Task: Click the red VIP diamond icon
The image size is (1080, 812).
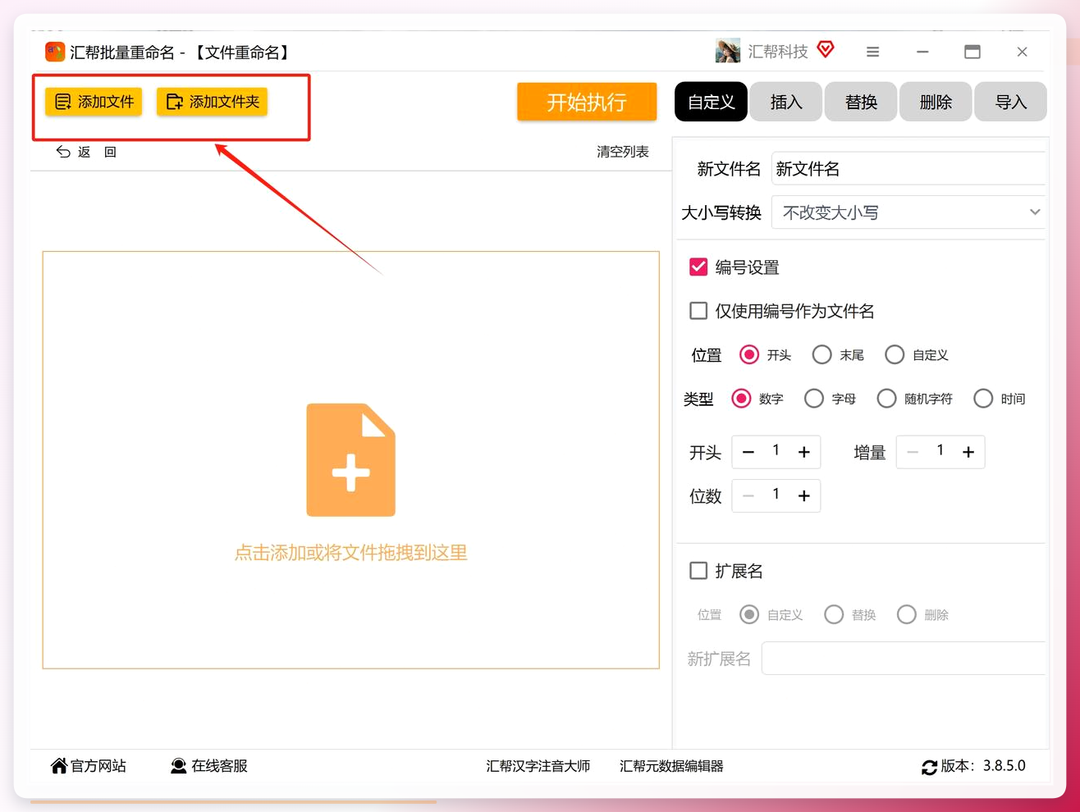Action: pyautogui.click(x=826, y=49)
